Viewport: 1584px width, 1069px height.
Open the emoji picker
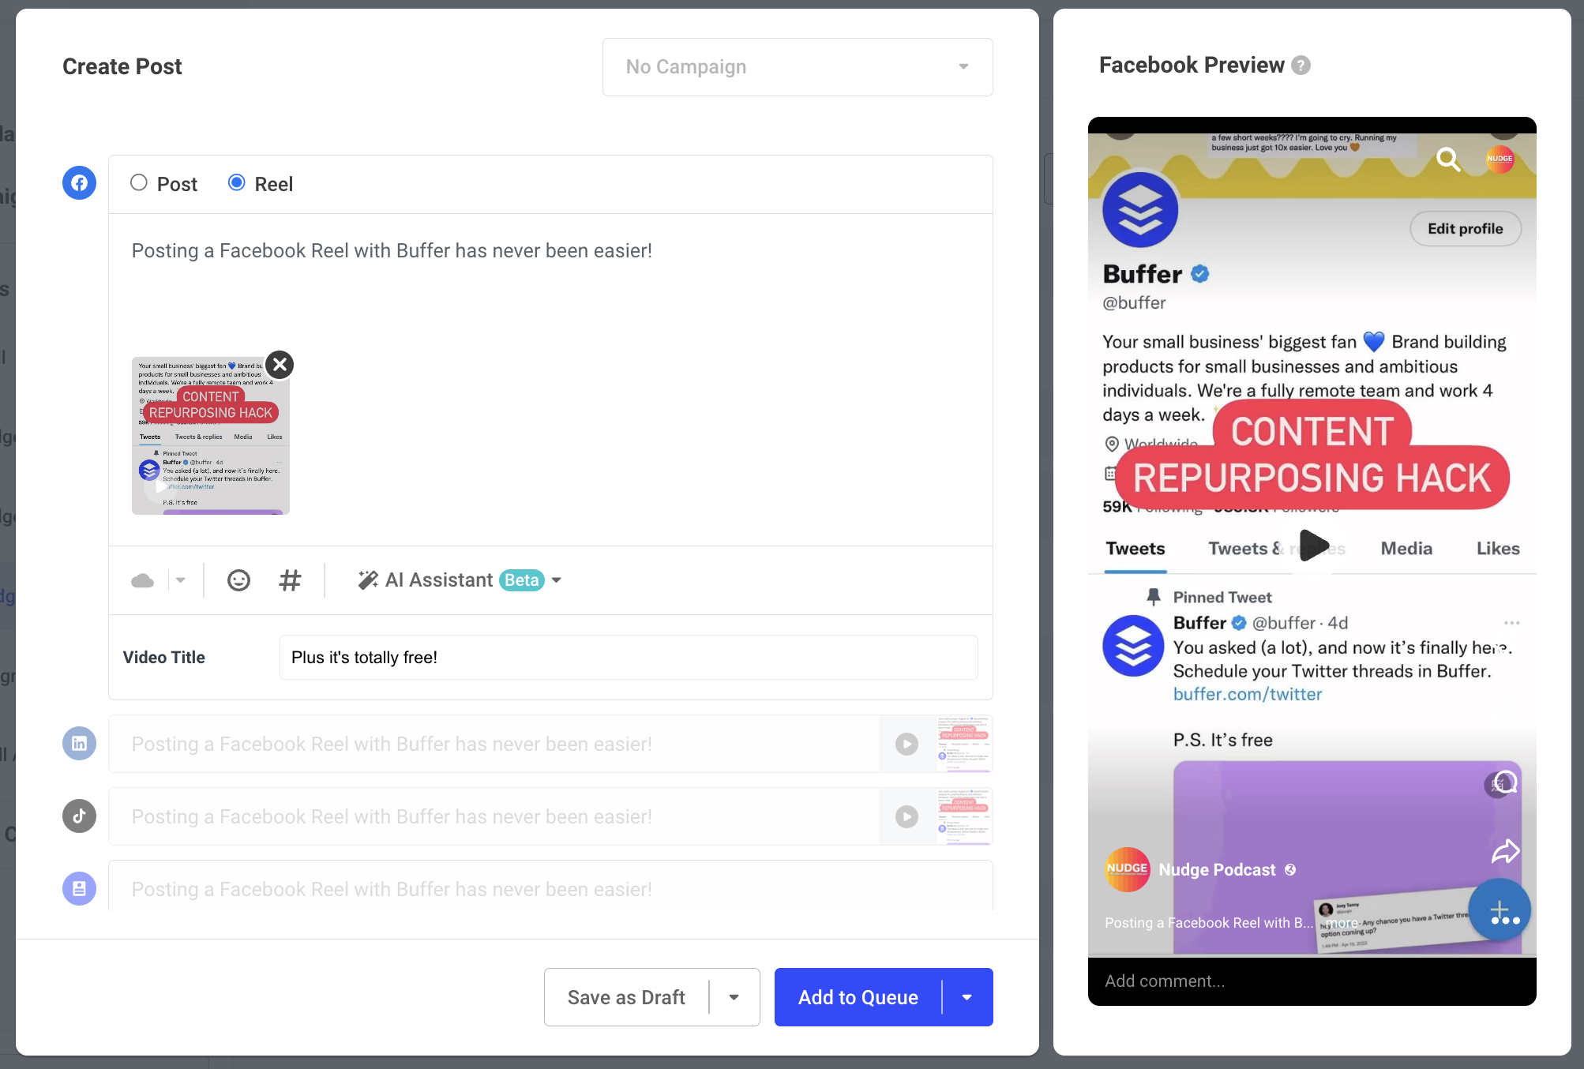click(x=238, y=580)
